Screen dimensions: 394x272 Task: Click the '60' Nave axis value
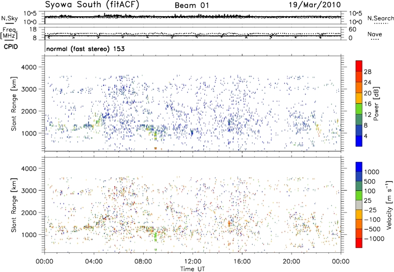(352, 29)
